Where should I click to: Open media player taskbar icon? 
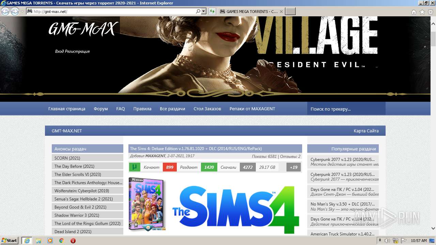(x=50, y=240)
